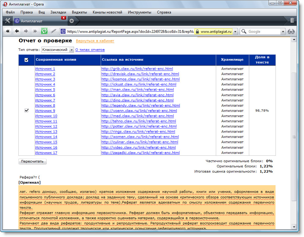Viewport: 304px width, 237px height.
Task: Open the Правка menu
Action: [27, 12]
